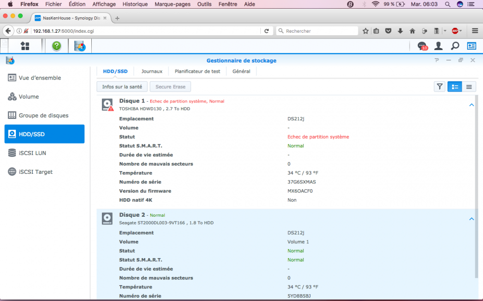Image resolution: width=483 pixels, height=301 pixels.
Task: Switch to the Journaux tab
Action: pos(152,71)
